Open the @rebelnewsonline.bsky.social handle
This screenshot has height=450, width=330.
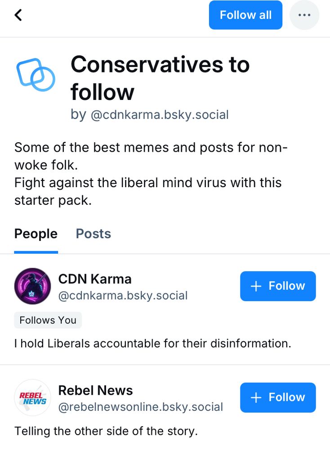click(140, 407)
